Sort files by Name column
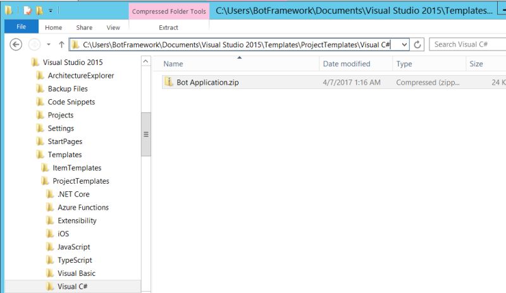This screenshot has height=293, width=506. click(173, 64)
